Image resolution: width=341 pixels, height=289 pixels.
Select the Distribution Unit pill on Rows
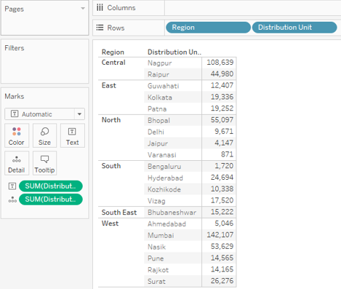click(x=294, y=28)
